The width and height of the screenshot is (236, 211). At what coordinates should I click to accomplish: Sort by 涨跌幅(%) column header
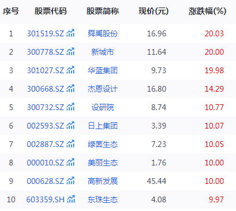[207, 11]
